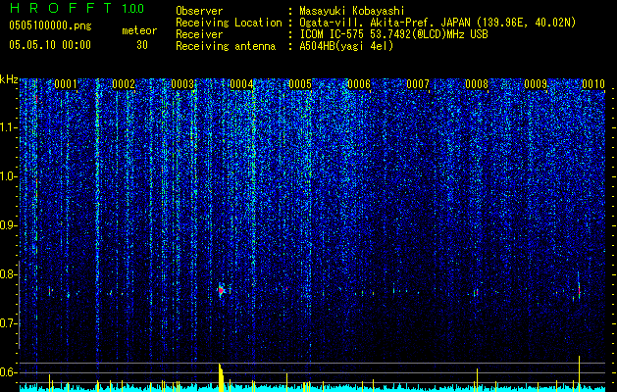The height and width of the screenshot is (392, 617).
Task: Click time marker 0007
Action: 418,84
